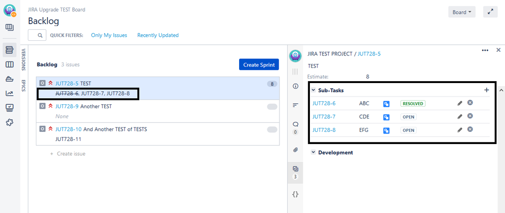Filter by Recently Updated

[158, 35]
